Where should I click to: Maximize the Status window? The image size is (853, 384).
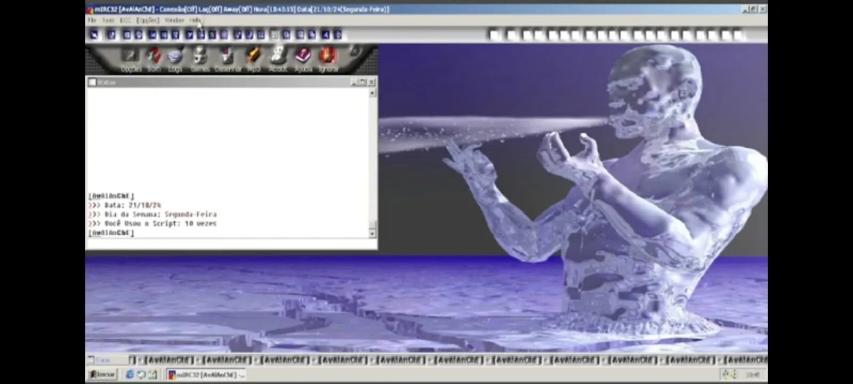pos(362,82)
